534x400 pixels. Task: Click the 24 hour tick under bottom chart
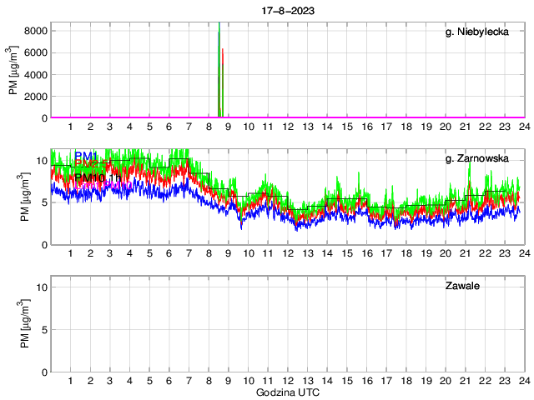[x=523, y=380]
